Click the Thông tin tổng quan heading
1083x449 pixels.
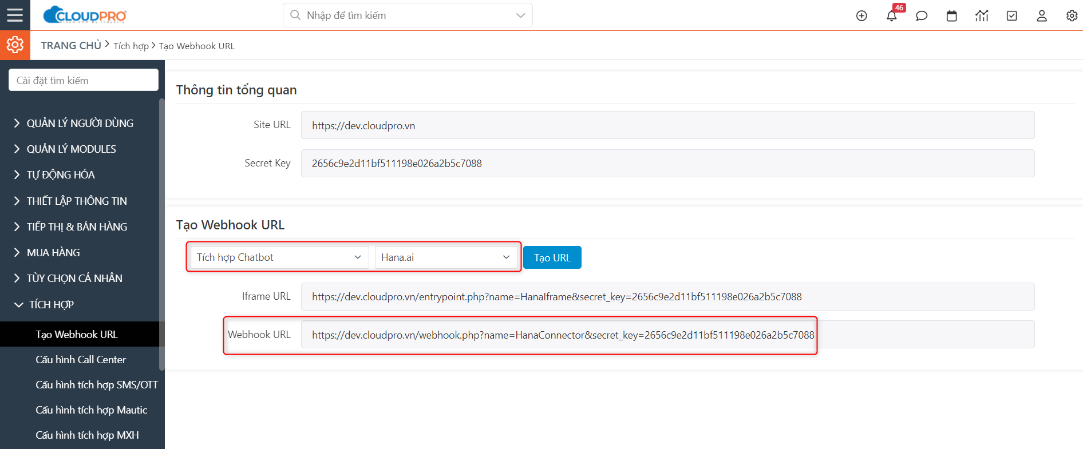click(x=236, y=90)
